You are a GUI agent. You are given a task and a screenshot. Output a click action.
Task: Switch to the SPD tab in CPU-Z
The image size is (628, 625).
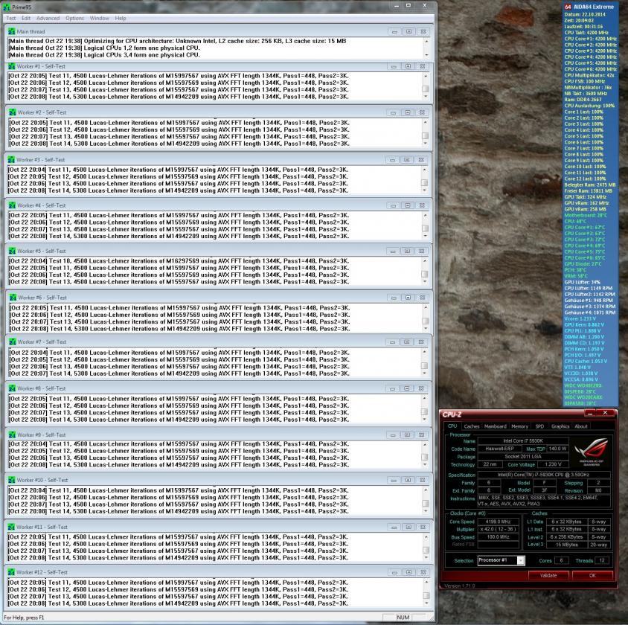coord(539,426)
